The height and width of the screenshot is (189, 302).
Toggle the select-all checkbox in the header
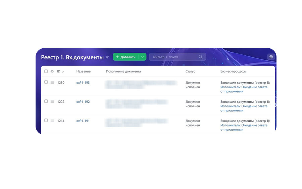click(x=46, y=71)
